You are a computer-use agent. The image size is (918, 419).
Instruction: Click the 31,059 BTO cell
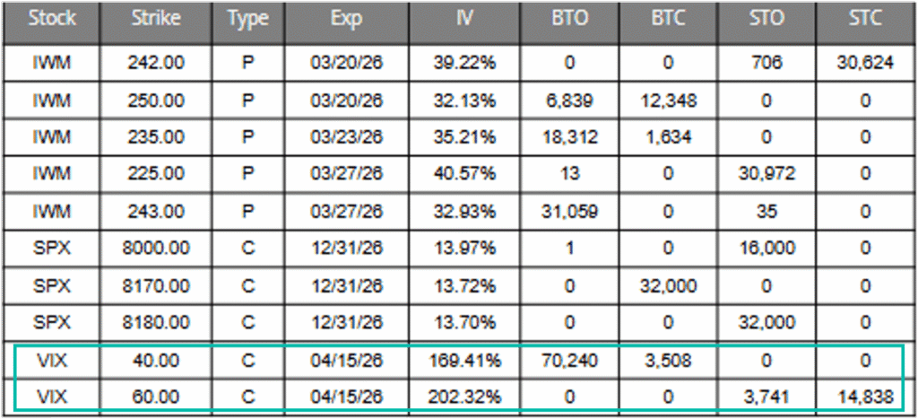tap(569, 211)
